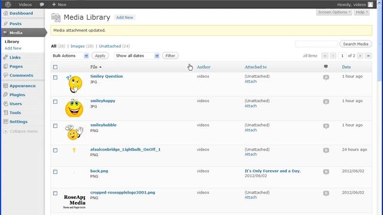Click the Comments speech icon in sidebar

[5, 75]
